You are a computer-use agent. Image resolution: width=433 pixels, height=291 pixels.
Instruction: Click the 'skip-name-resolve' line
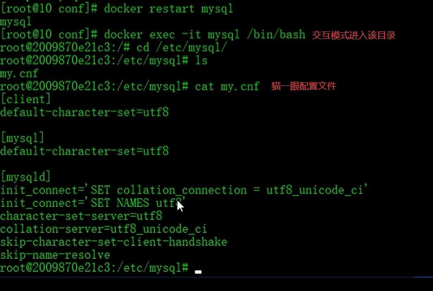[x=55, y=255]
